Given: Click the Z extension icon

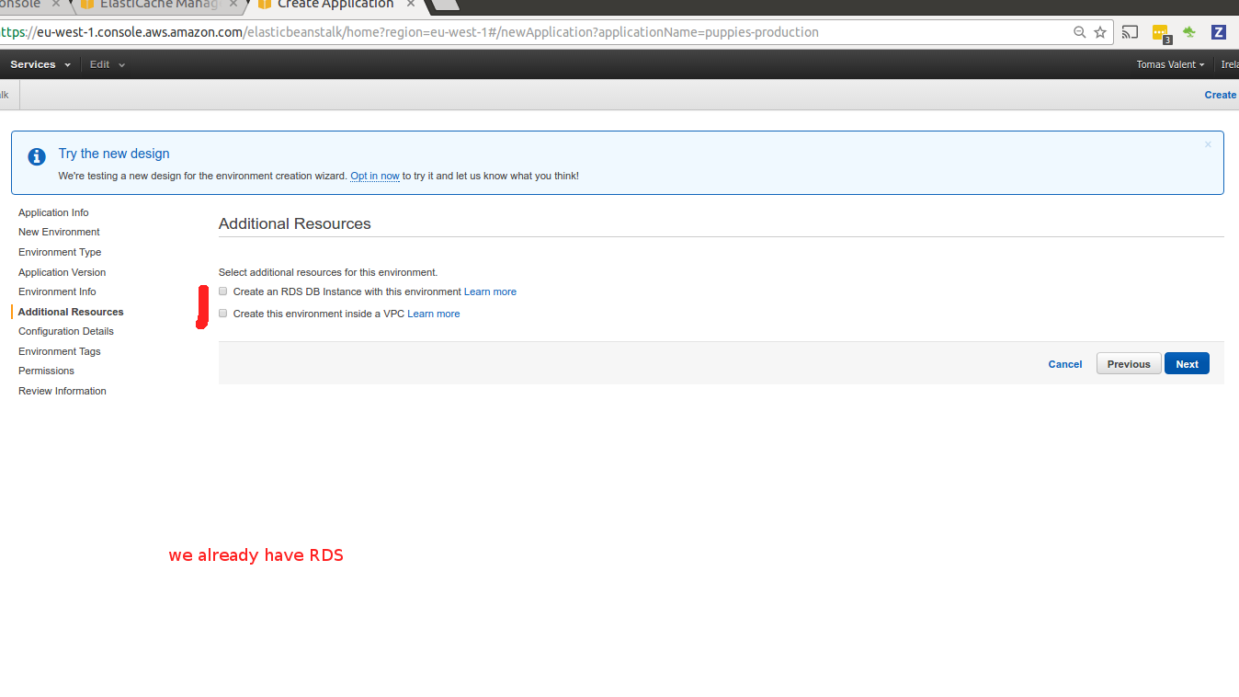Looking at the screenshot, I should [x=1219, y=32].
